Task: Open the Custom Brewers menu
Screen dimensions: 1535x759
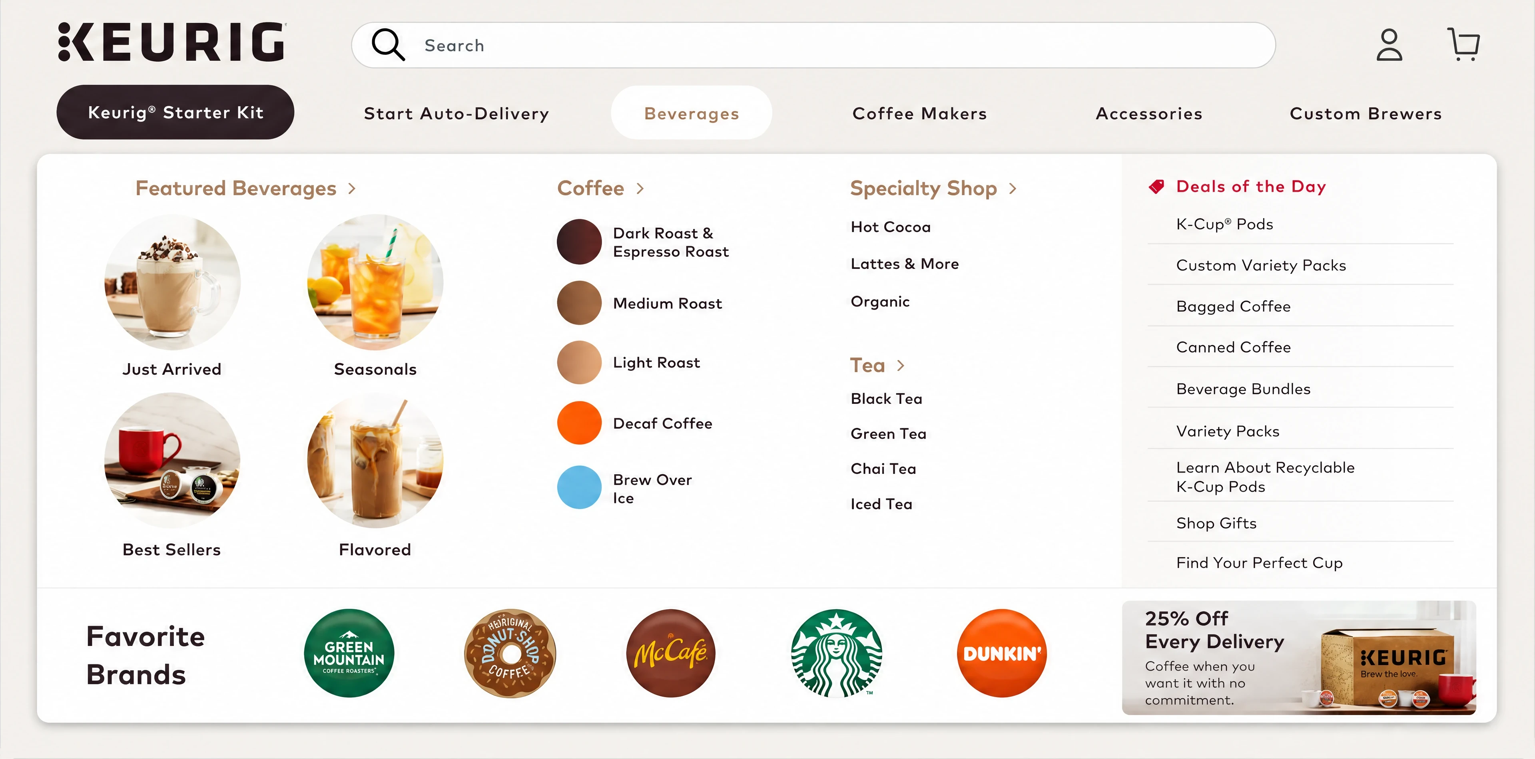Action: 1366,113
